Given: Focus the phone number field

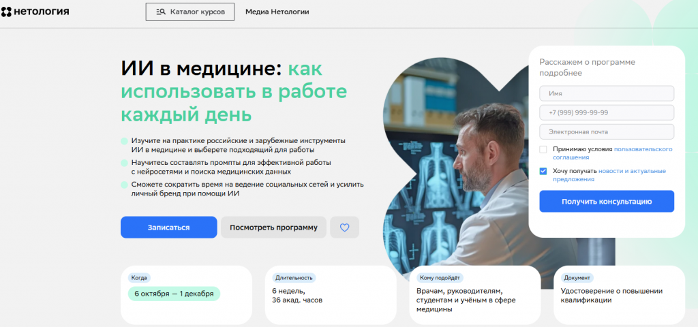Looking at the screenshot, I should [607, 112].
